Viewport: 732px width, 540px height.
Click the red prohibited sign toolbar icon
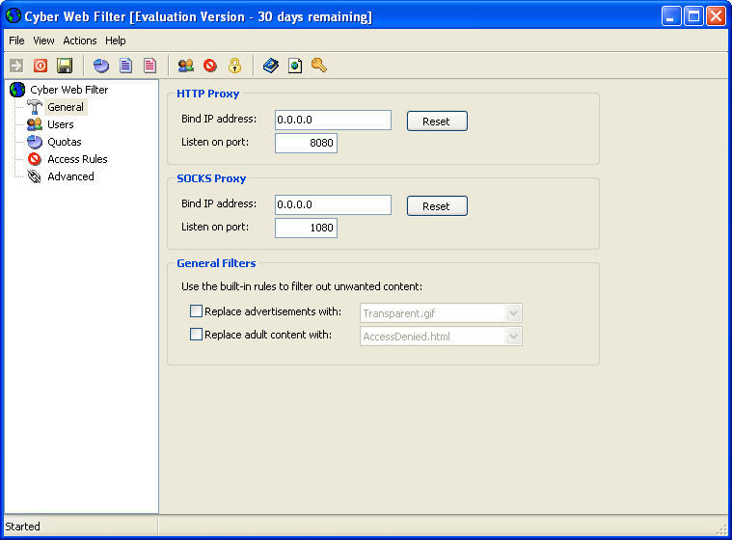pos(210,66)
